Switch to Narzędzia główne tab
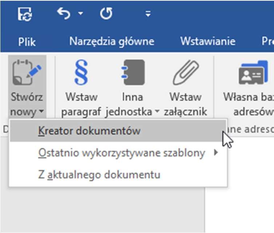The width and height of the screenshot is (274, 233). (112, 42)
